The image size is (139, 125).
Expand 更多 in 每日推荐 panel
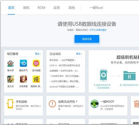point(38,54)
